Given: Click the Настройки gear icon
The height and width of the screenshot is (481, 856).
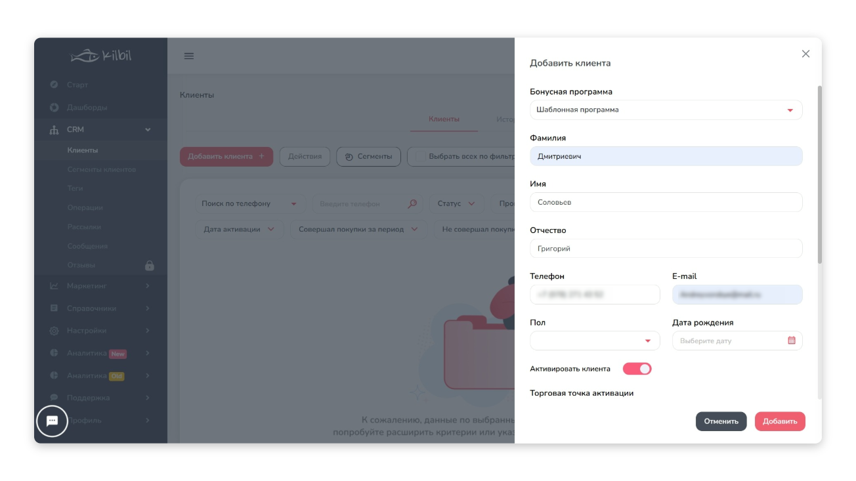Looking at the screenshot, I should [x=54, y=331].
